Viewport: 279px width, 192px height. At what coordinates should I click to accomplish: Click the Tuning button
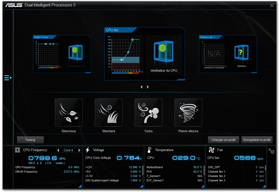30,140
